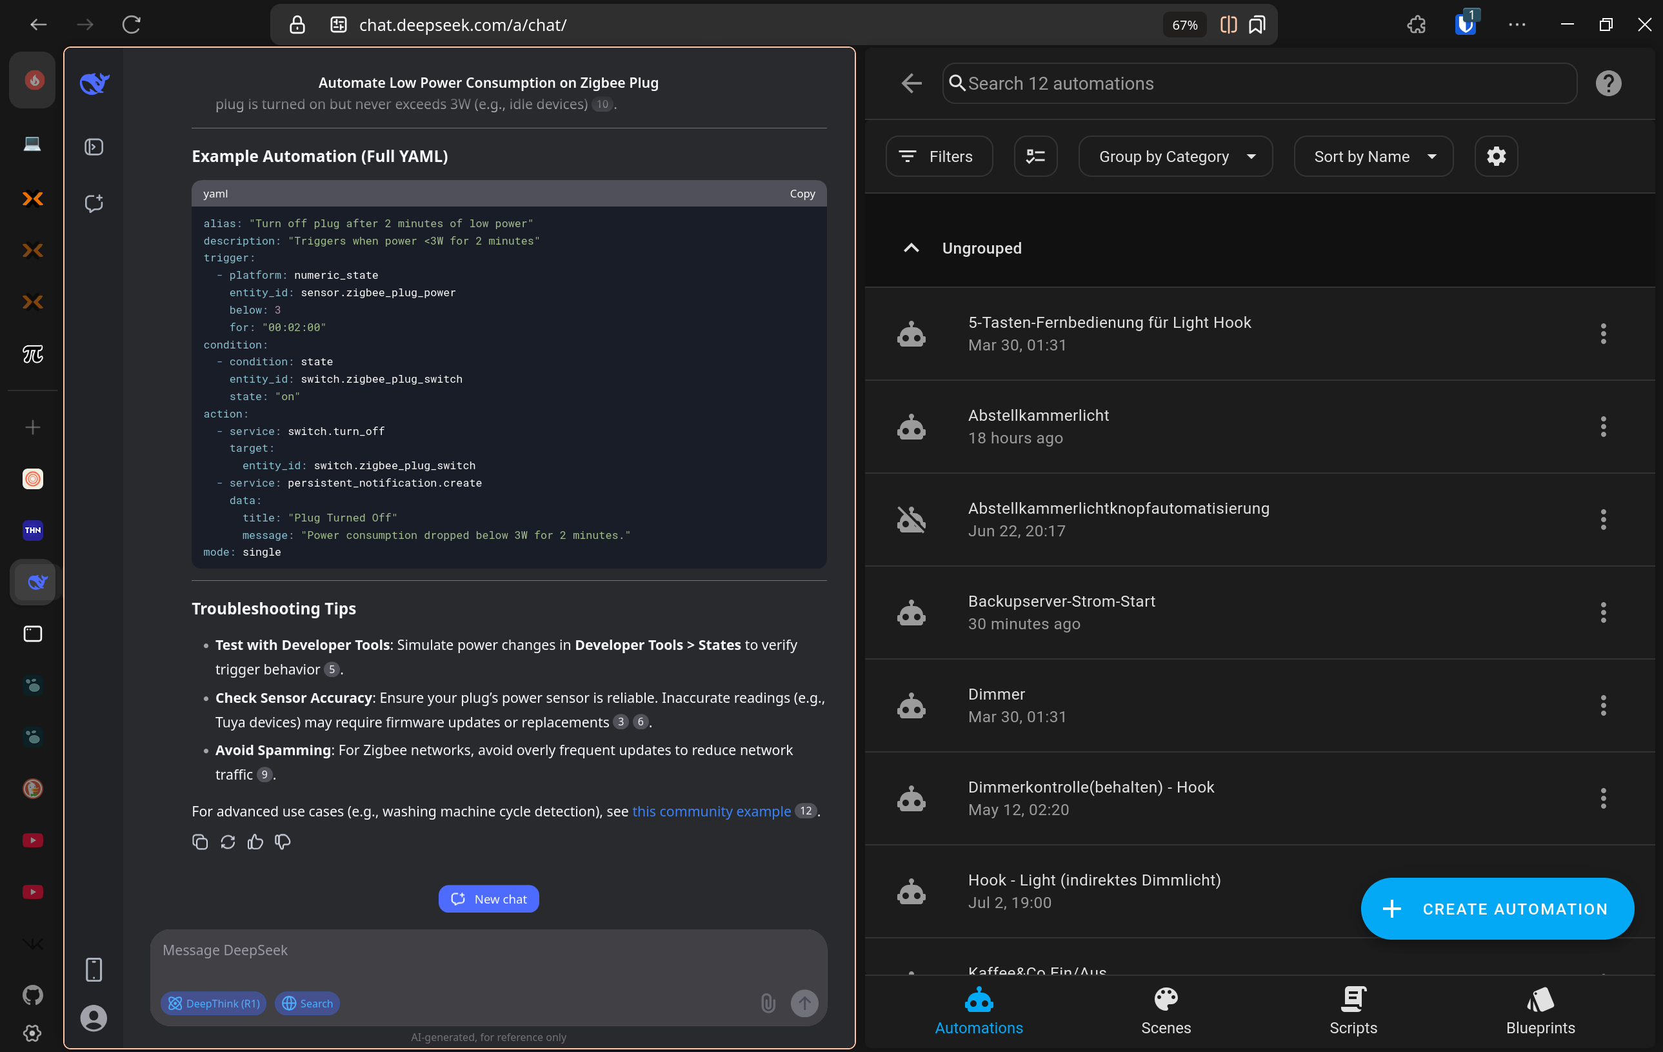This screenshot has height=1052, width=1663.
Task: Open menu for Backupserver-Strom-Start automation
Action: click(1603, 612)
